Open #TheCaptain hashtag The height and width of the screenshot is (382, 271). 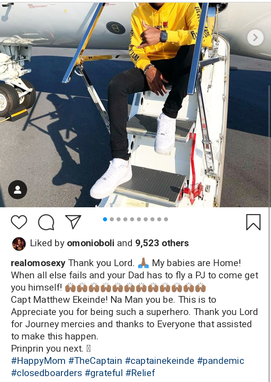pyautogui.click(x=95, y=361)
